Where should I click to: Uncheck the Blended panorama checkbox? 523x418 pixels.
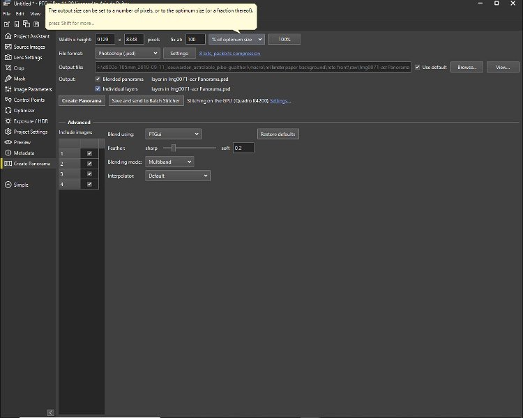(98, 79)
